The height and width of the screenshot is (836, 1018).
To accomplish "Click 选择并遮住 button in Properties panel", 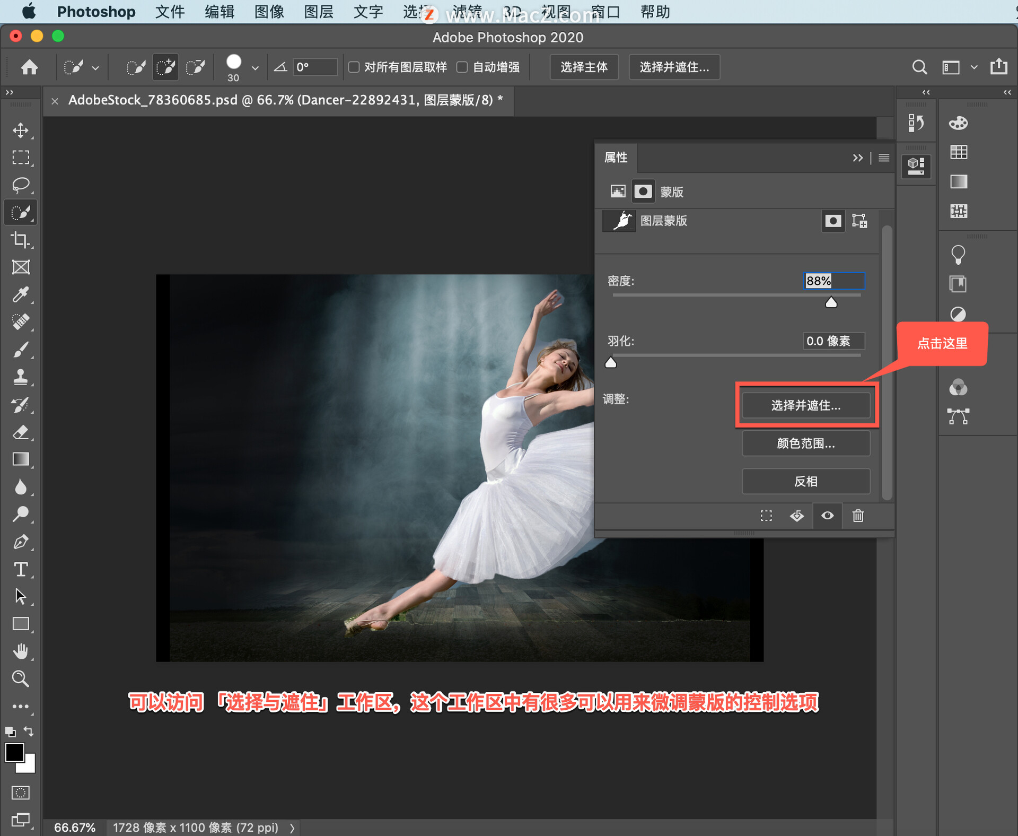I will click(x=805, y=404).
